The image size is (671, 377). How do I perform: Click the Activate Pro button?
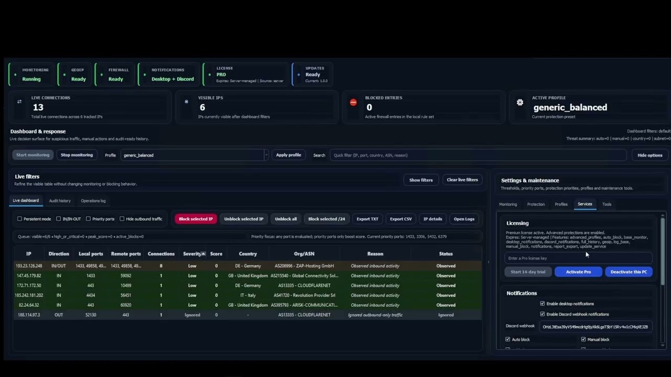(578, 272)
